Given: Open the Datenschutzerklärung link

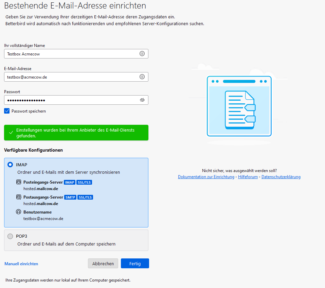Looking at the screenshot, I should click(x=281, y=176).
